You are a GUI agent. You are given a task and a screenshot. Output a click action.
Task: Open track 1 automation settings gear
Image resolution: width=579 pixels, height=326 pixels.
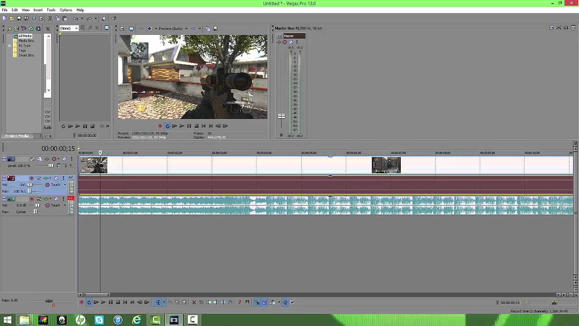pos(54,159)
